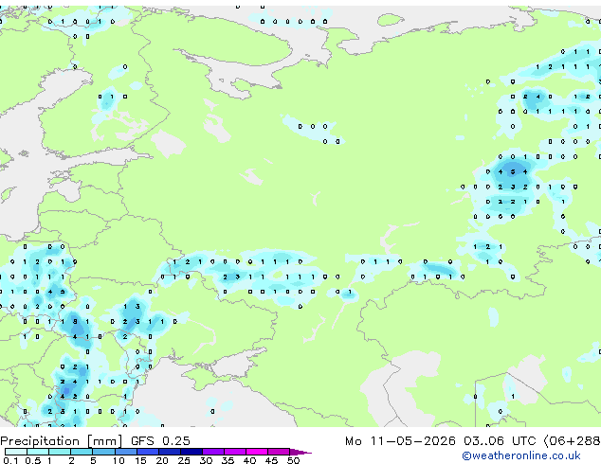Click the '25' legend scale label
This screenshot has height=464, width=601.
tap(184, 460)
